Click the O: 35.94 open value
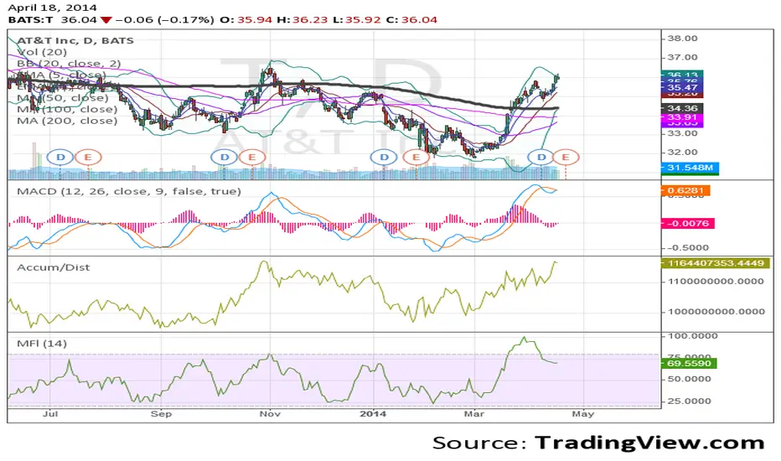 coord(246,20)
